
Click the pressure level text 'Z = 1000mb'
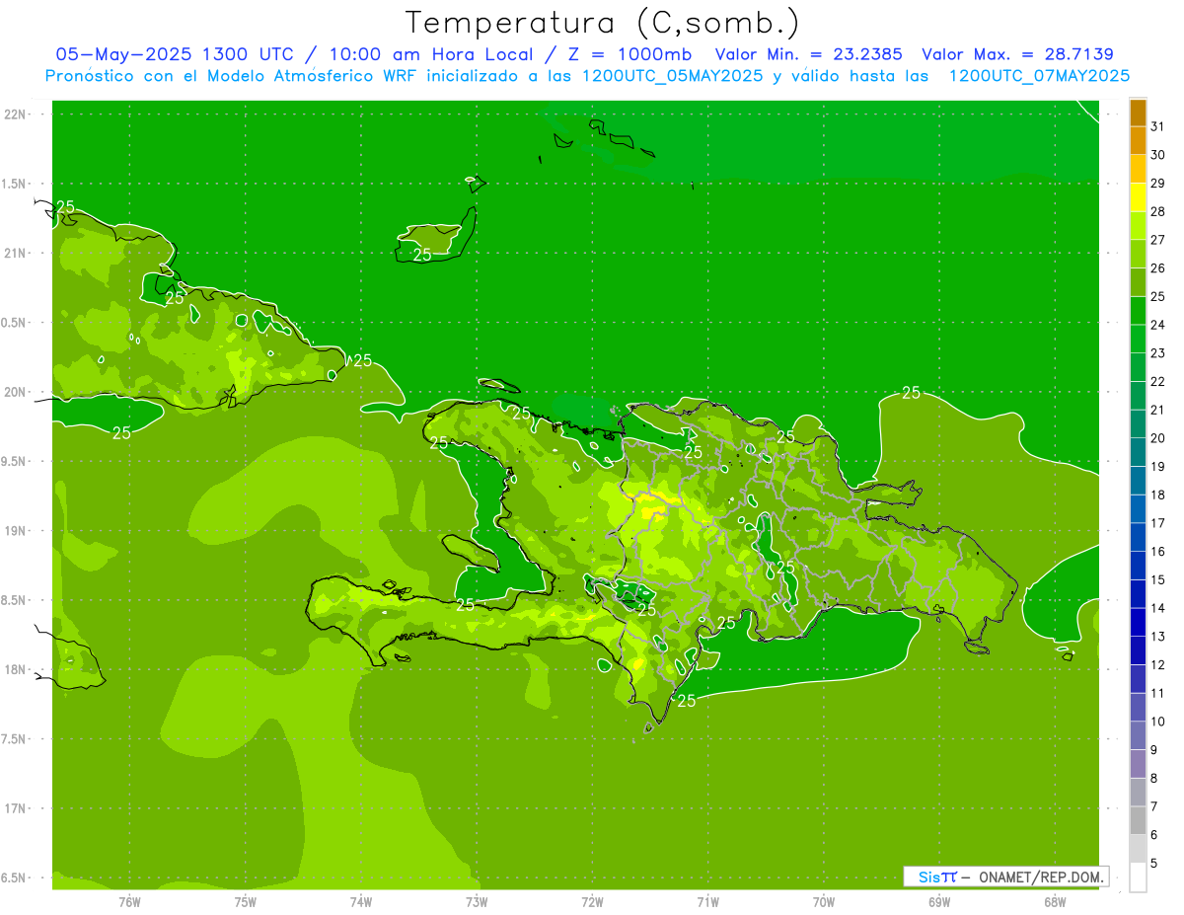[x=629, y=54]
